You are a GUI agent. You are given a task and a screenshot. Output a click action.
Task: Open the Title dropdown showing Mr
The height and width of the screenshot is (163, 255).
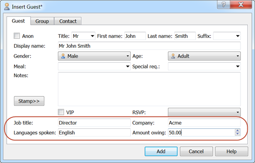(83, 36)
